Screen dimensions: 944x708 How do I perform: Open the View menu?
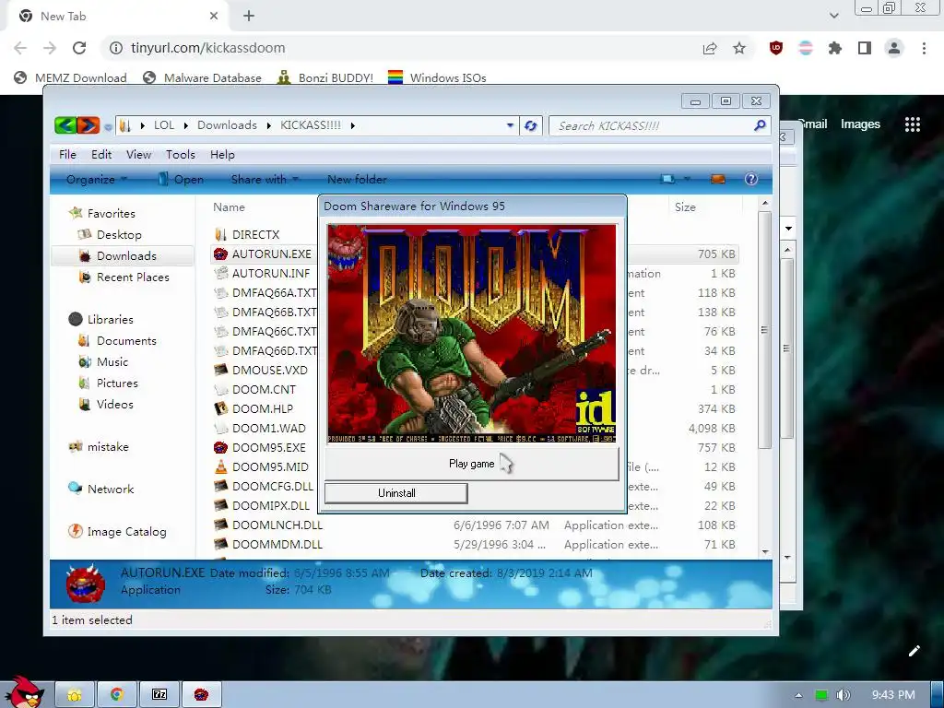[138, 155]
